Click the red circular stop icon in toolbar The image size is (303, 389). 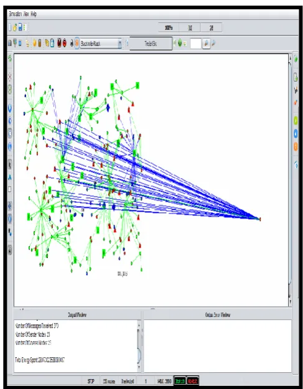click(65, 44)
